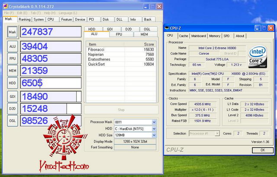The width and height of the screenshot is (277, 177).
Task: Open the Device tab
Action: coord(80,19)
